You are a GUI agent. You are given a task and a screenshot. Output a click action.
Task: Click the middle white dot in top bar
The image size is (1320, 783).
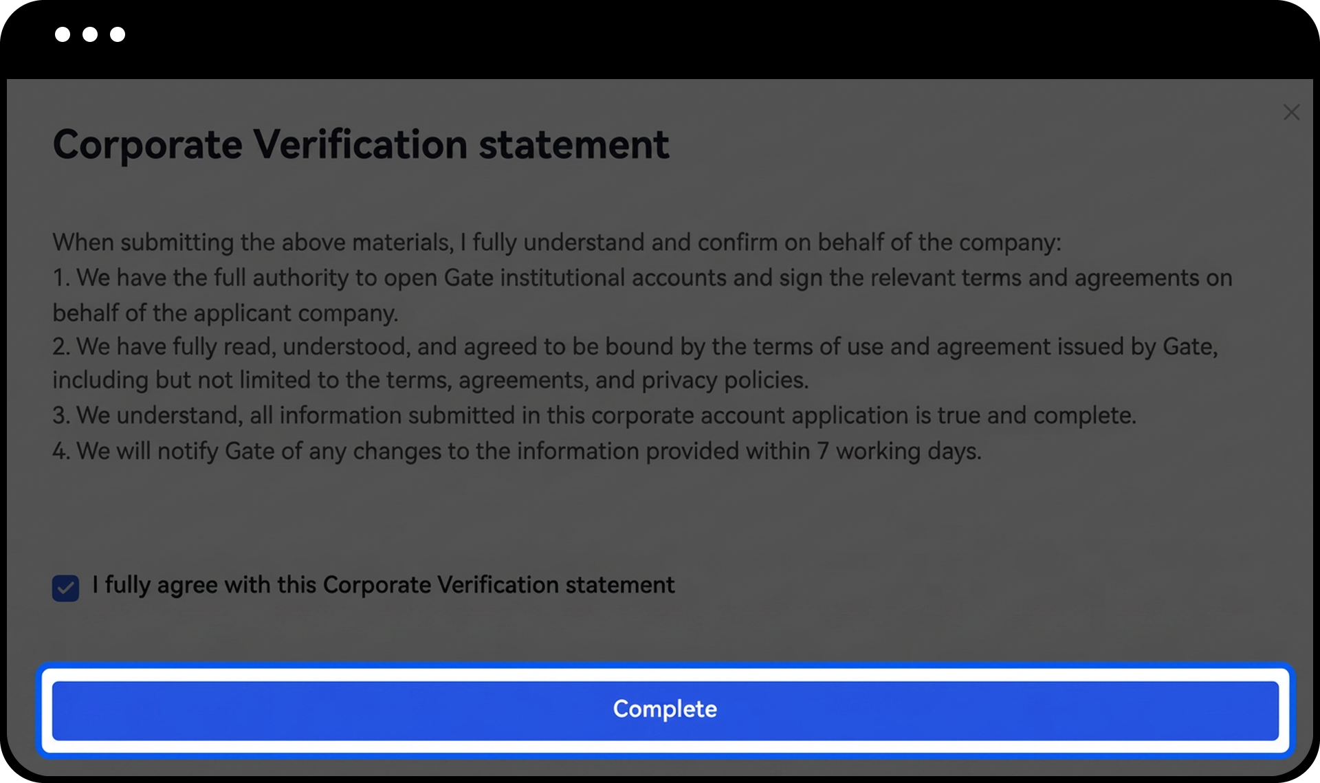click(90, 34)
